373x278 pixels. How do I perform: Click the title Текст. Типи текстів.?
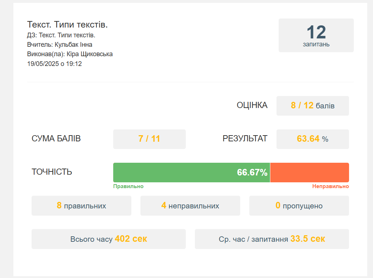[67, 25]
